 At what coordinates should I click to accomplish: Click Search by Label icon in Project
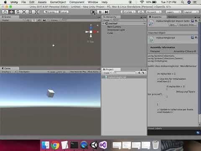pos(143,73)
